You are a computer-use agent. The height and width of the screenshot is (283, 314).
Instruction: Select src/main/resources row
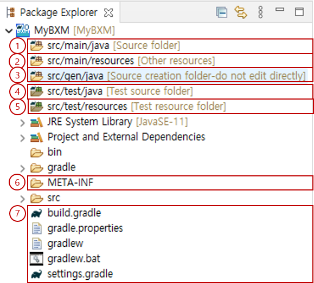pos(170,61)
